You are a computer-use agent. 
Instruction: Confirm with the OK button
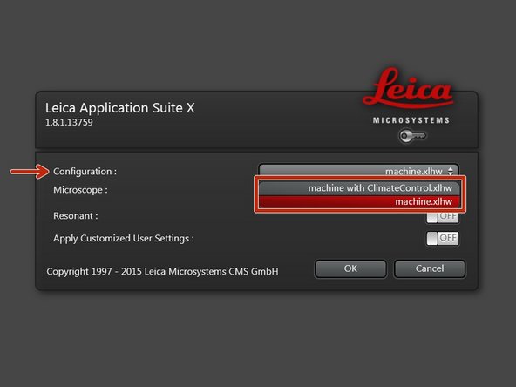click(350, 268)
